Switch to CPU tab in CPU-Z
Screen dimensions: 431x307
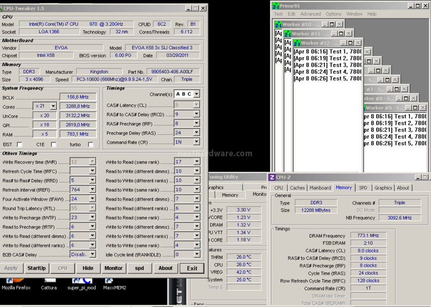(278, 188)
